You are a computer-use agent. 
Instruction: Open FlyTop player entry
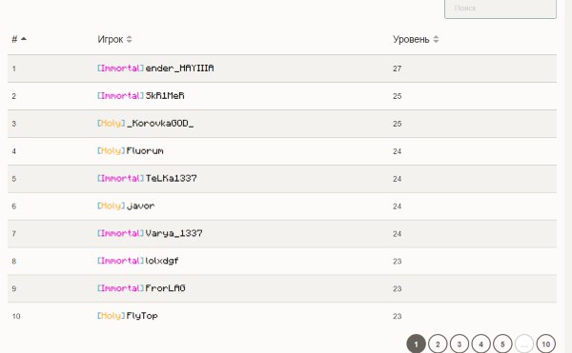pyautogui.click(x=142, y=316)
